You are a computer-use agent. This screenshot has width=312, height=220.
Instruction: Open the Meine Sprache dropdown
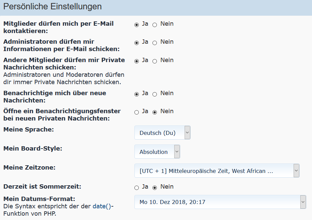pos(162,133)
